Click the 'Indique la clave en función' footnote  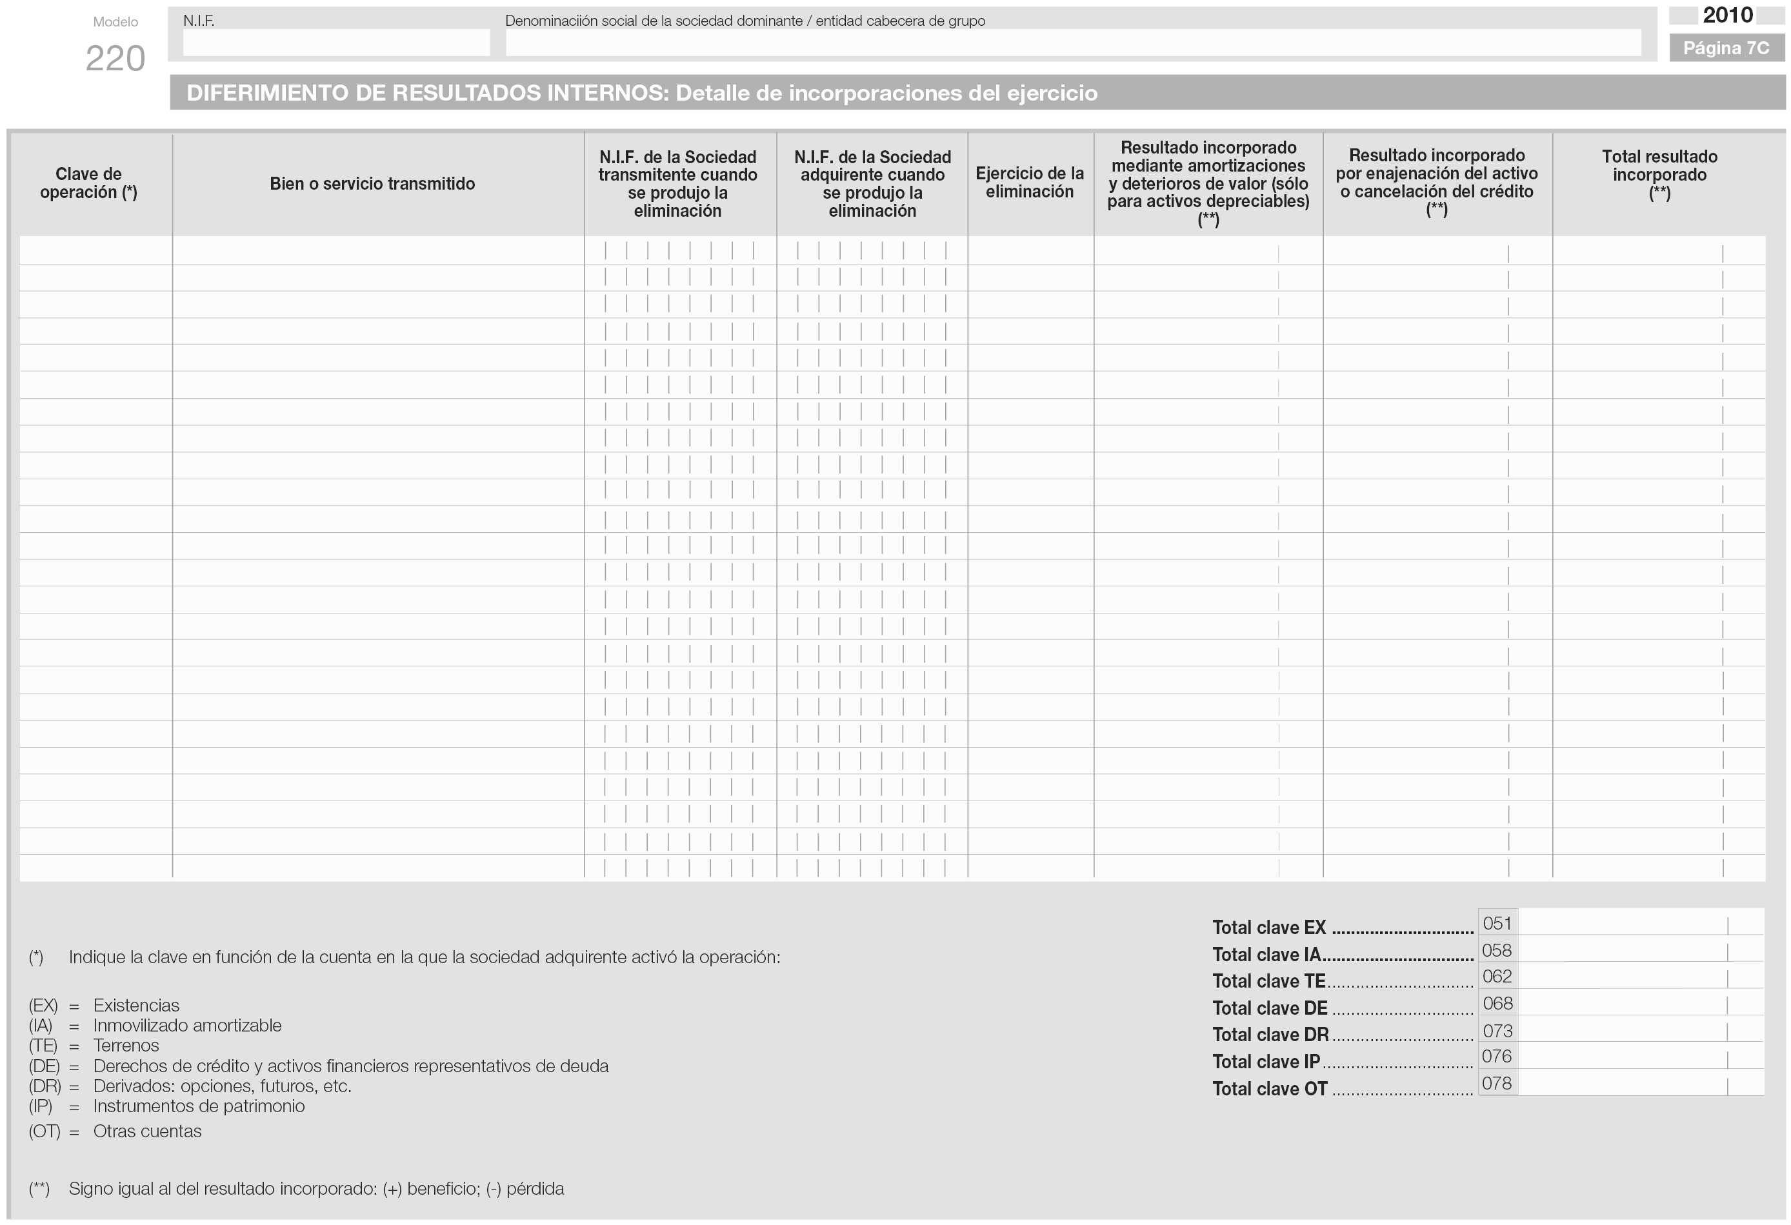(x=405, y=958)
